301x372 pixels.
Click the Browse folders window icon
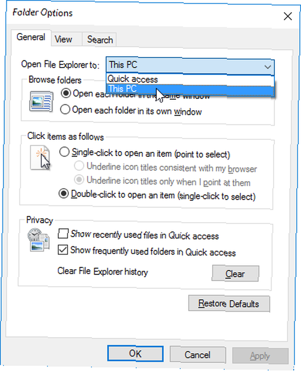point(41,102)
